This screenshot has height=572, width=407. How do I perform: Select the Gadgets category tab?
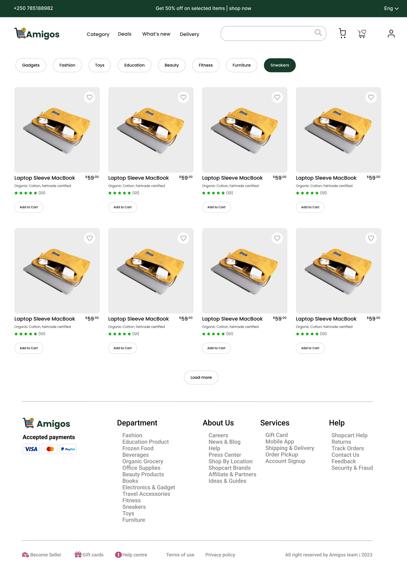(x=31, y=65)
